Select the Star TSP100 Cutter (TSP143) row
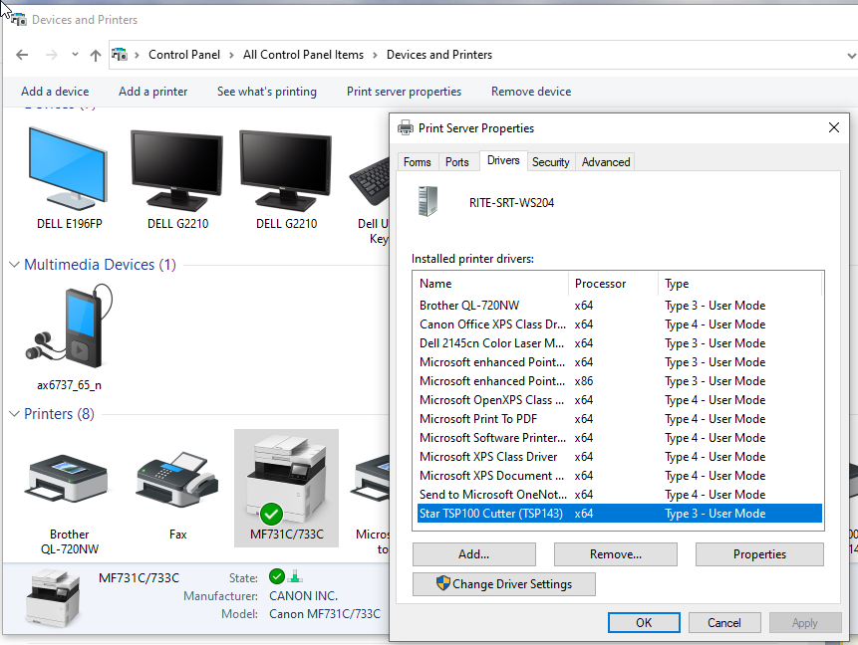This screenshot has height=645, width=858. (620, 514)
